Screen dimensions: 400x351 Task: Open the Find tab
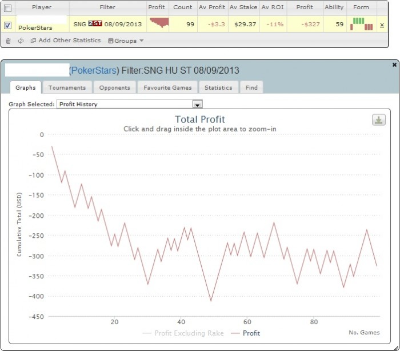coord(251,87)
